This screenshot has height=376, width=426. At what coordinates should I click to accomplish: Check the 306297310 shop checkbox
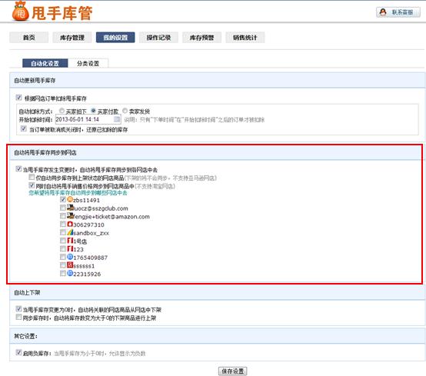[x=63, y=224]
